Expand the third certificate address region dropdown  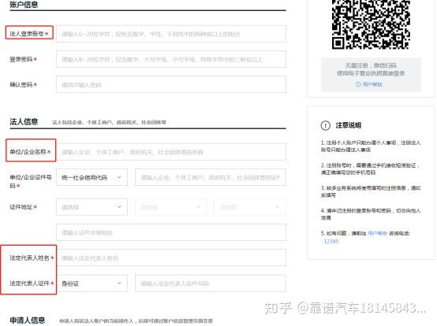250,207
